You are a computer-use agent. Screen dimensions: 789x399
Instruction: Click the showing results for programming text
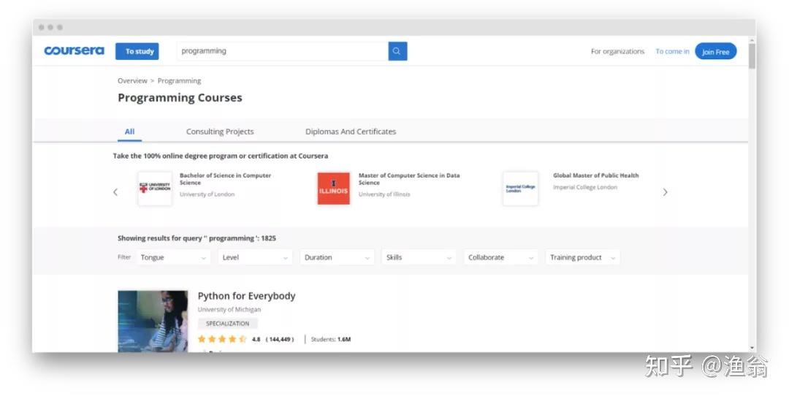coord(197,238)
